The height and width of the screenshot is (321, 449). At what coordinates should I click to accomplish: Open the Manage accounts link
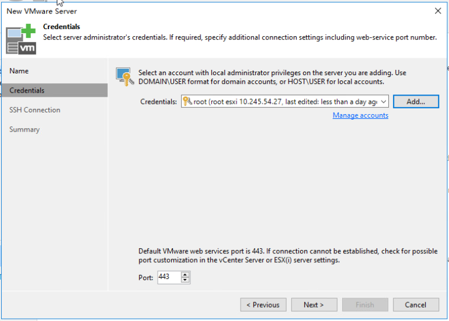click(x=360, y=115)
